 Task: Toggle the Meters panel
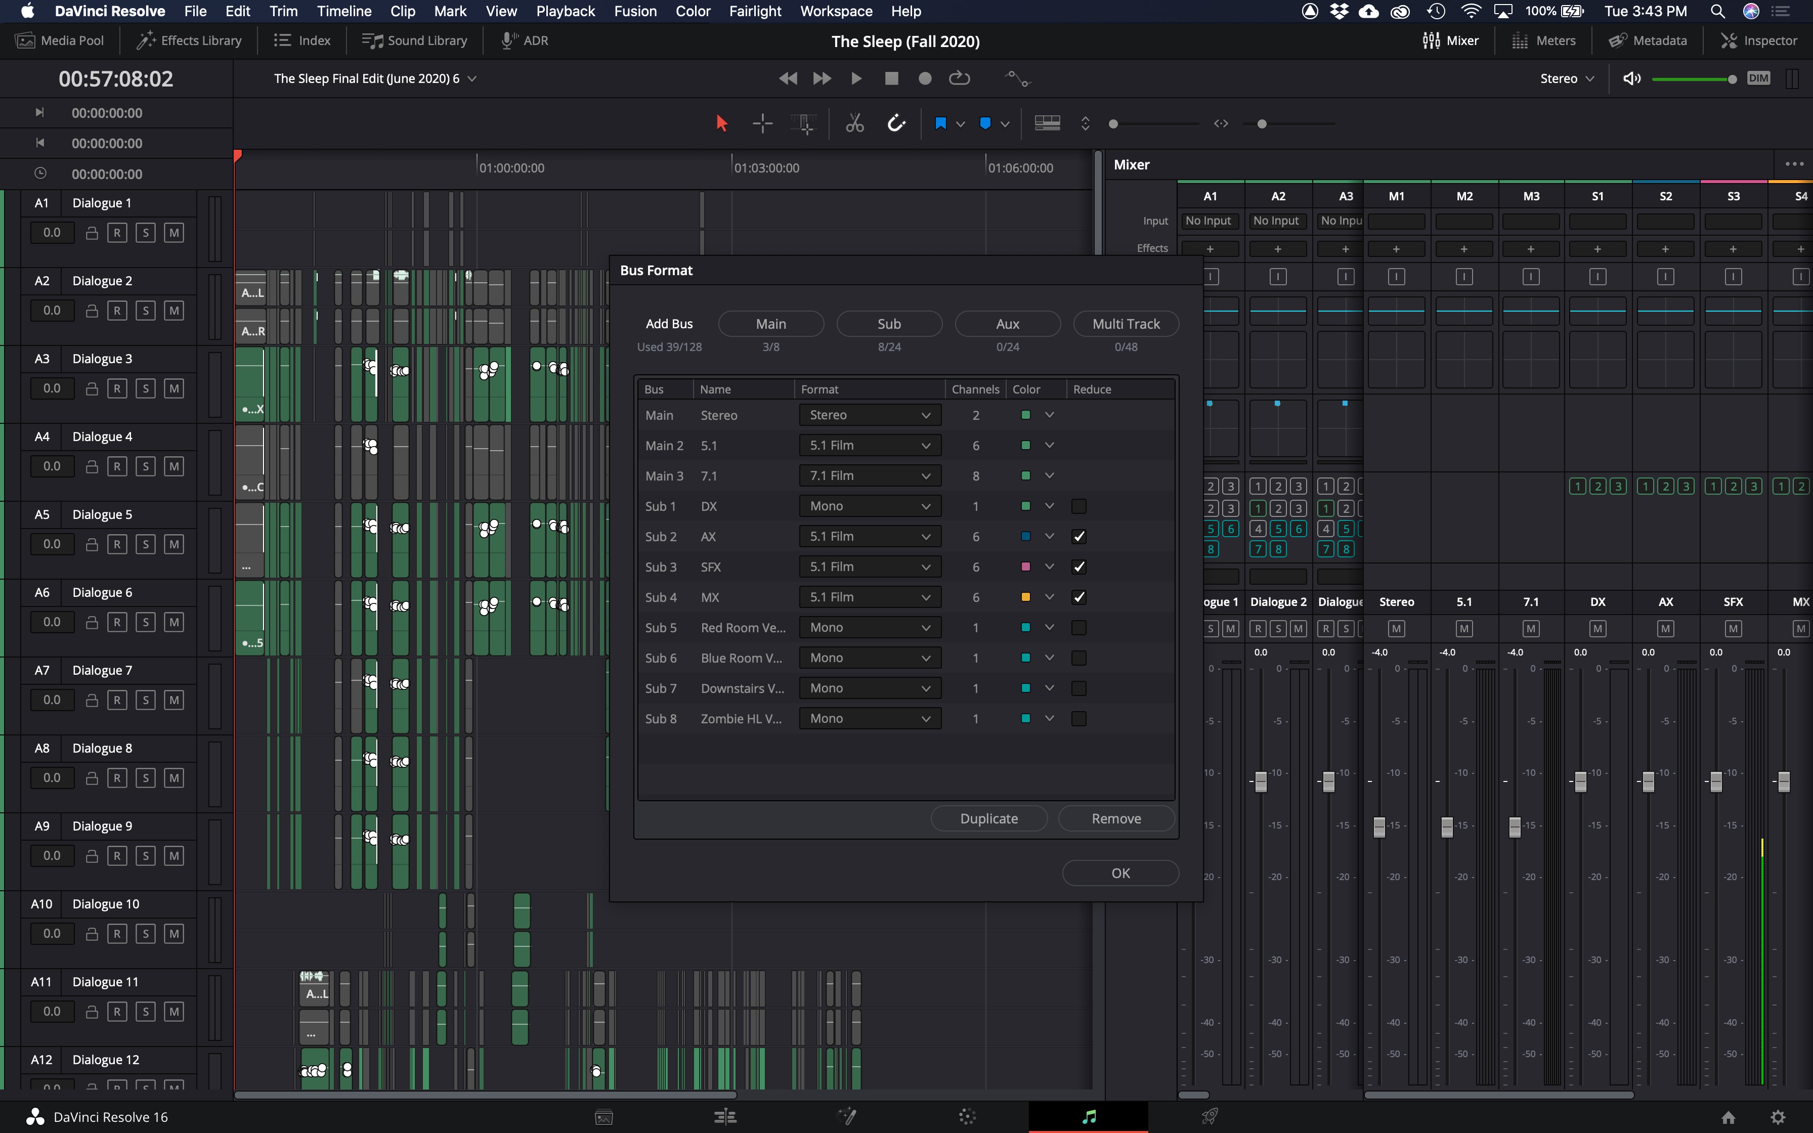click(x=1543, y=40)
